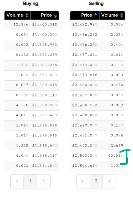Select the $2,400.018 buy order row
Image resolution: width=133 pixels, height=197 pixels.
(x=32, y=25)
